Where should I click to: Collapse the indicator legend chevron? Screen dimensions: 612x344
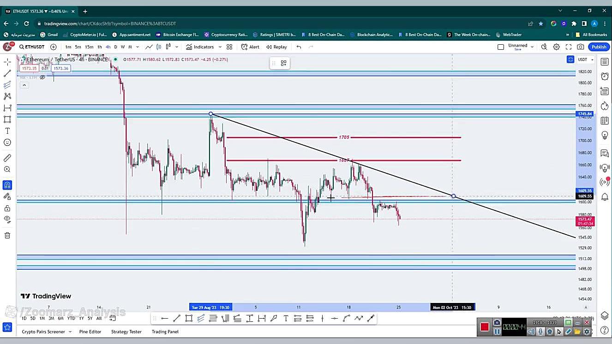coord(24,85)
